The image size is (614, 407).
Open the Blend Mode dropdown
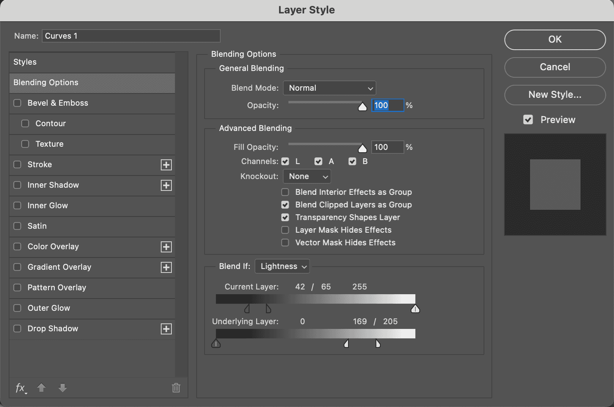coord(329,88)
